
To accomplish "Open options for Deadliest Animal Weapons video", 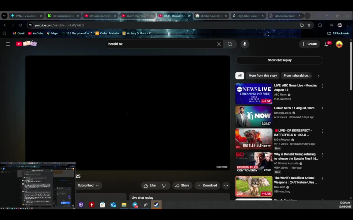I will click(x=322, y=179).
